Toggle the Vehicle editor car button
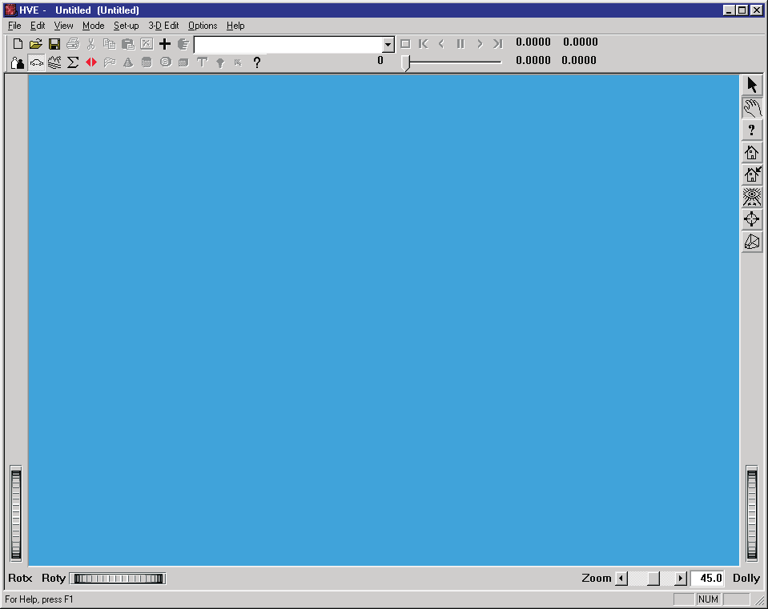Viewport: 768px width, 609px height. pyautogui.click(x=36, y=62)
